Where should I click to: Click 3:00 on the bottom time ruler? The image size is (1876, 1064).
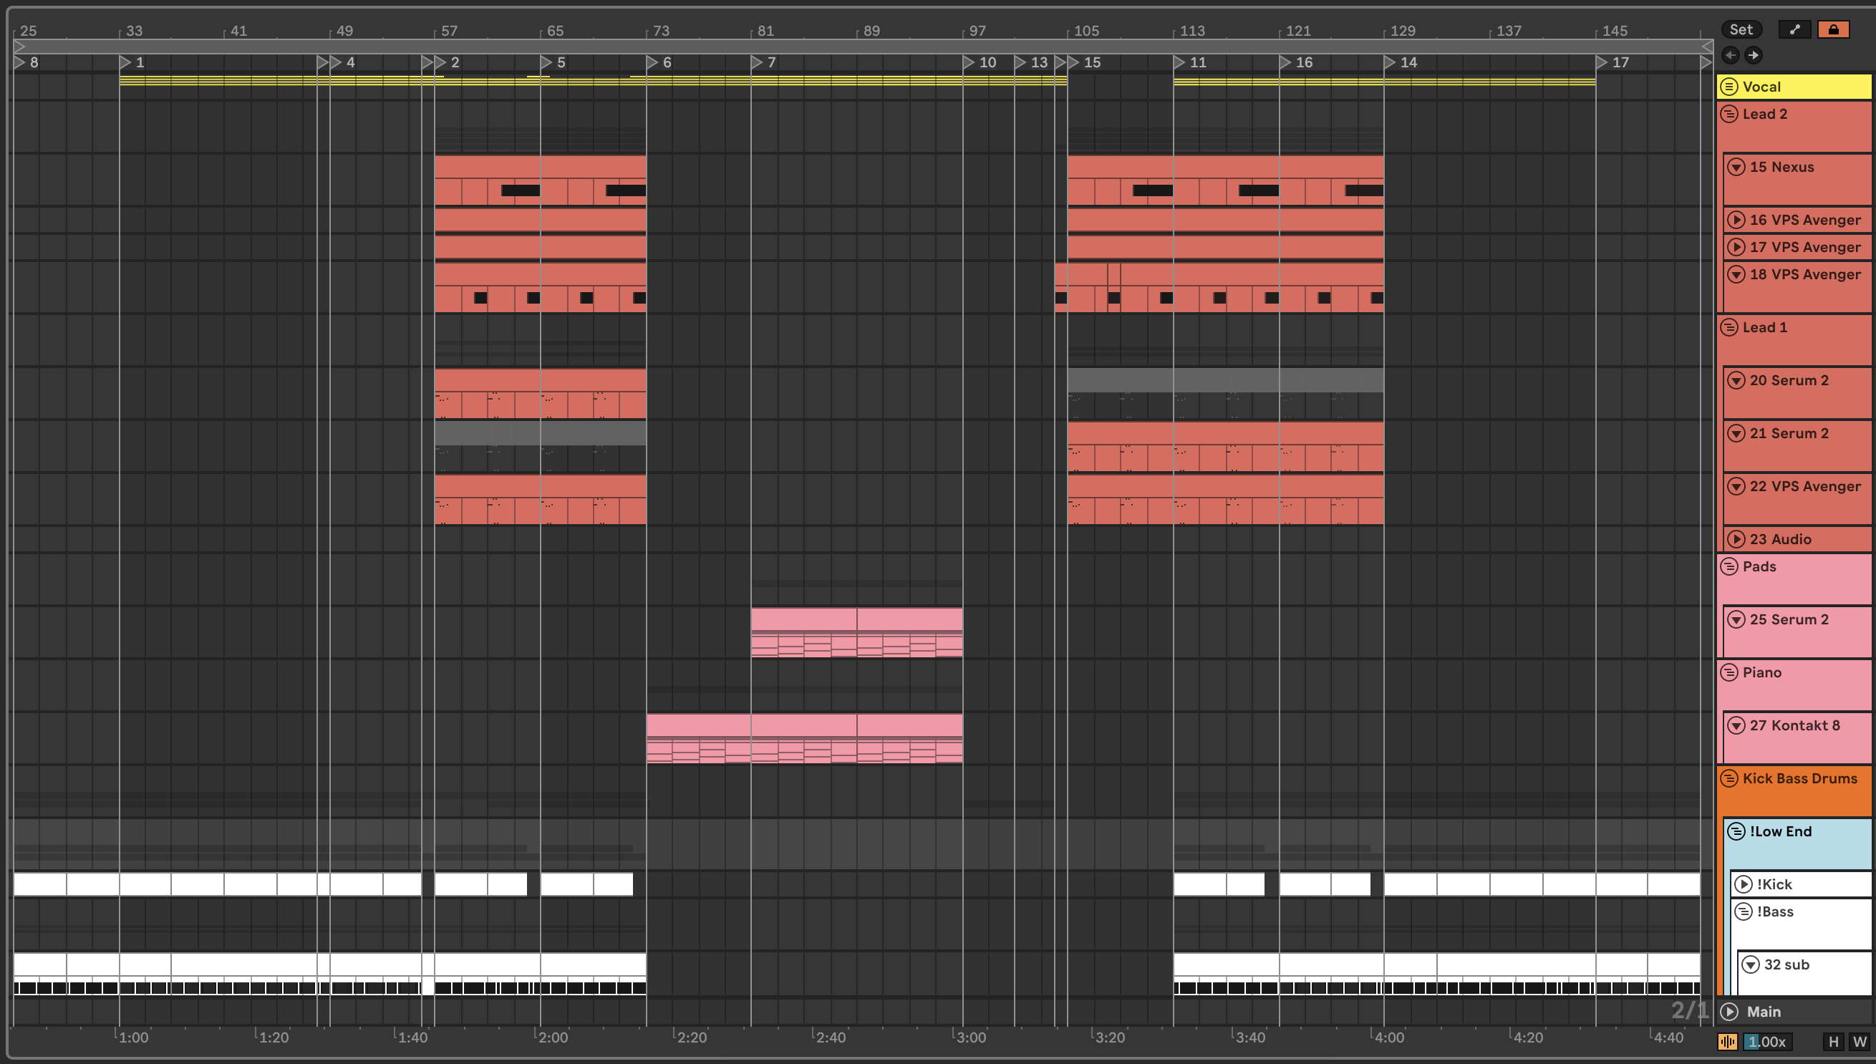click(970, 1038)
